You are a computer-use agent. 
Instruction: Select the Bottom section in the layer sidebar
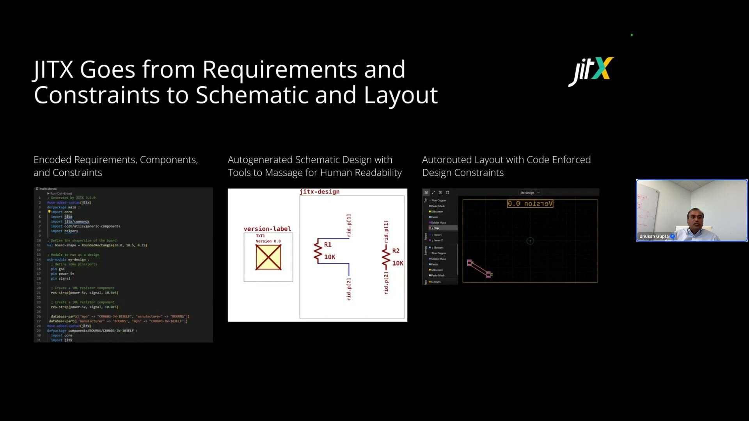[426, 251]
